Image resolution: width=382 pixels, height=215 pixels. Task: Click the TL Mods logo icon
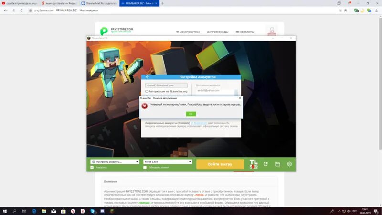pos(254,164)
